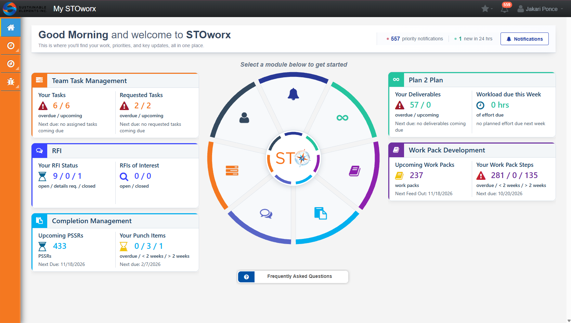Open Frequently Asked Questions
The height and width of the screenshot is (323, 571).
293,277
